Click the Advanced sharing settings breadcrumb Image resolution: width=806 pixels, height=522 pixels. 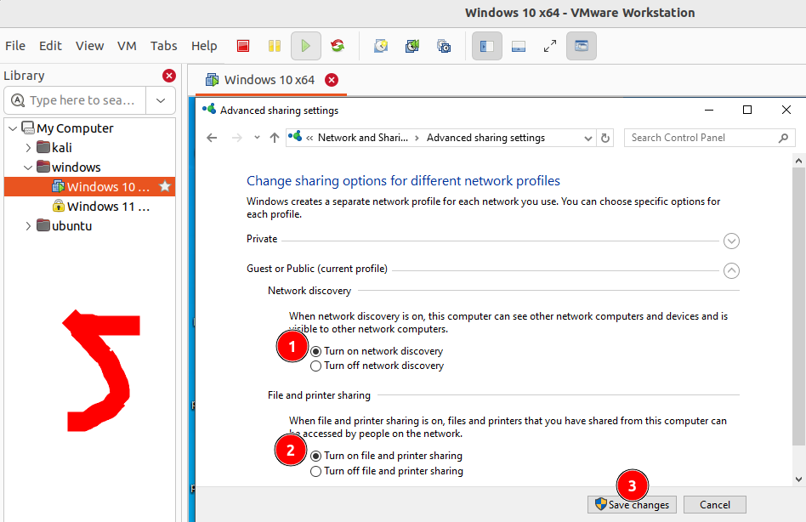pyautogui.click(x=485, y=138)
